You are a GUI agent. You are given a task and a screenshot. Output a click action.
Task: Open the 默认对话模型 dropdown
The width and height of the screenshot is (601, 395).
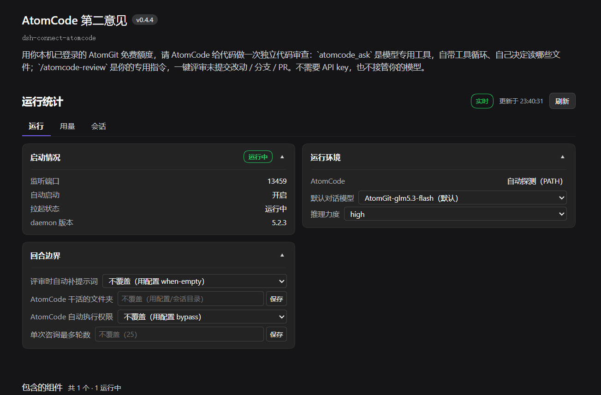pyautogui.click(x=462, y=198)
